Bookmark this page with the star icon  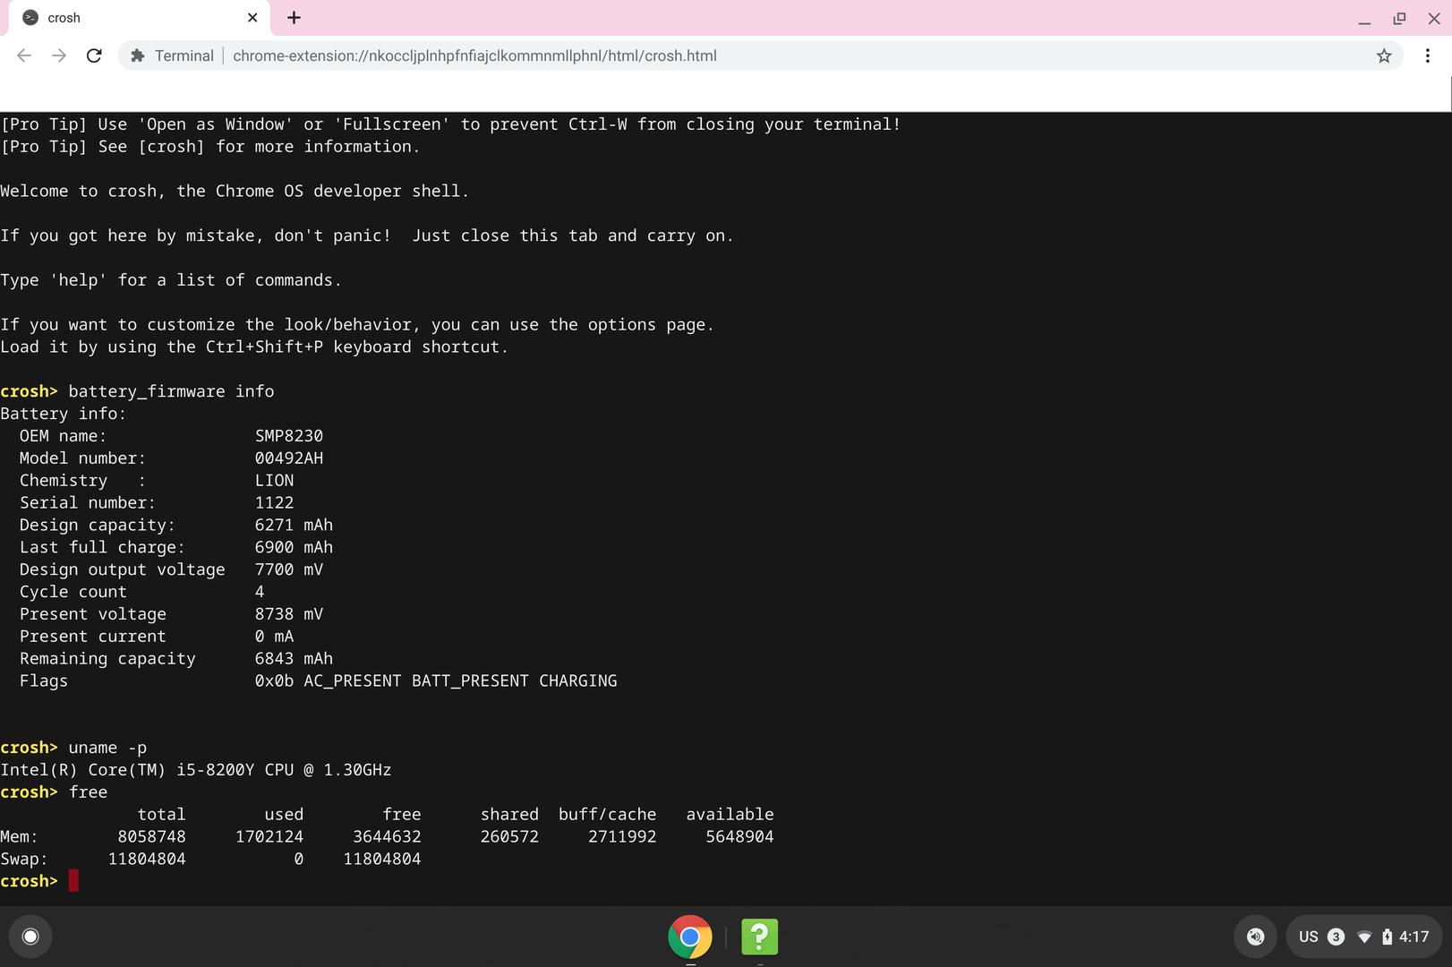tap(1384, 56)
